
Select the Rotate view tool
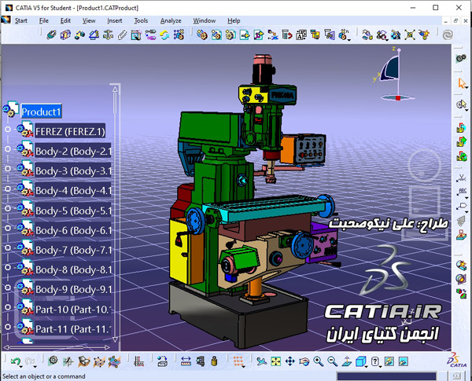point(304,361)
